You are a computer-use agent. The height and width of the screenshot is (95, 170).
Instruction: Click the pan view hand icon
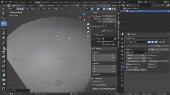tap(88, 28)
